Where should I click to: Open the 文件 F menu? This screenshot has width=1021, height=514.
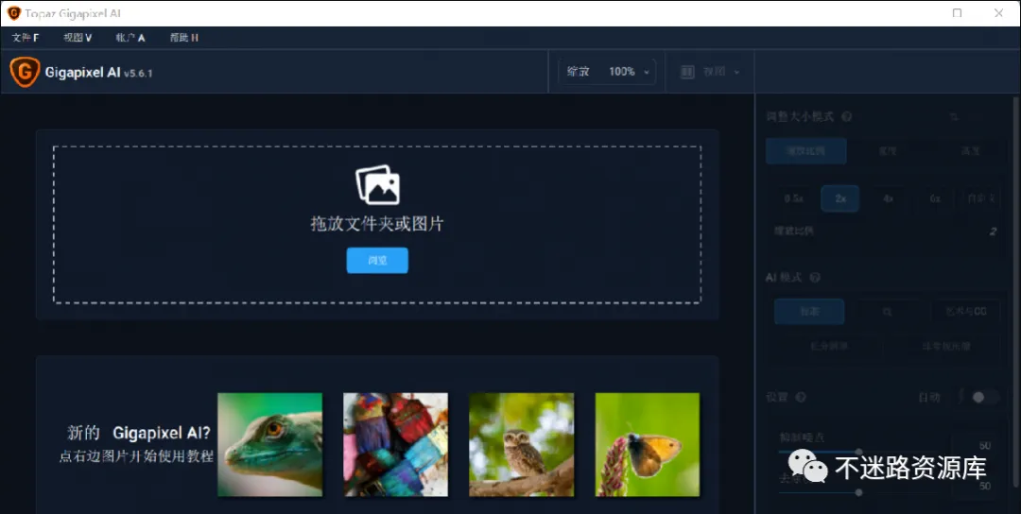click(x=26, y=38)
